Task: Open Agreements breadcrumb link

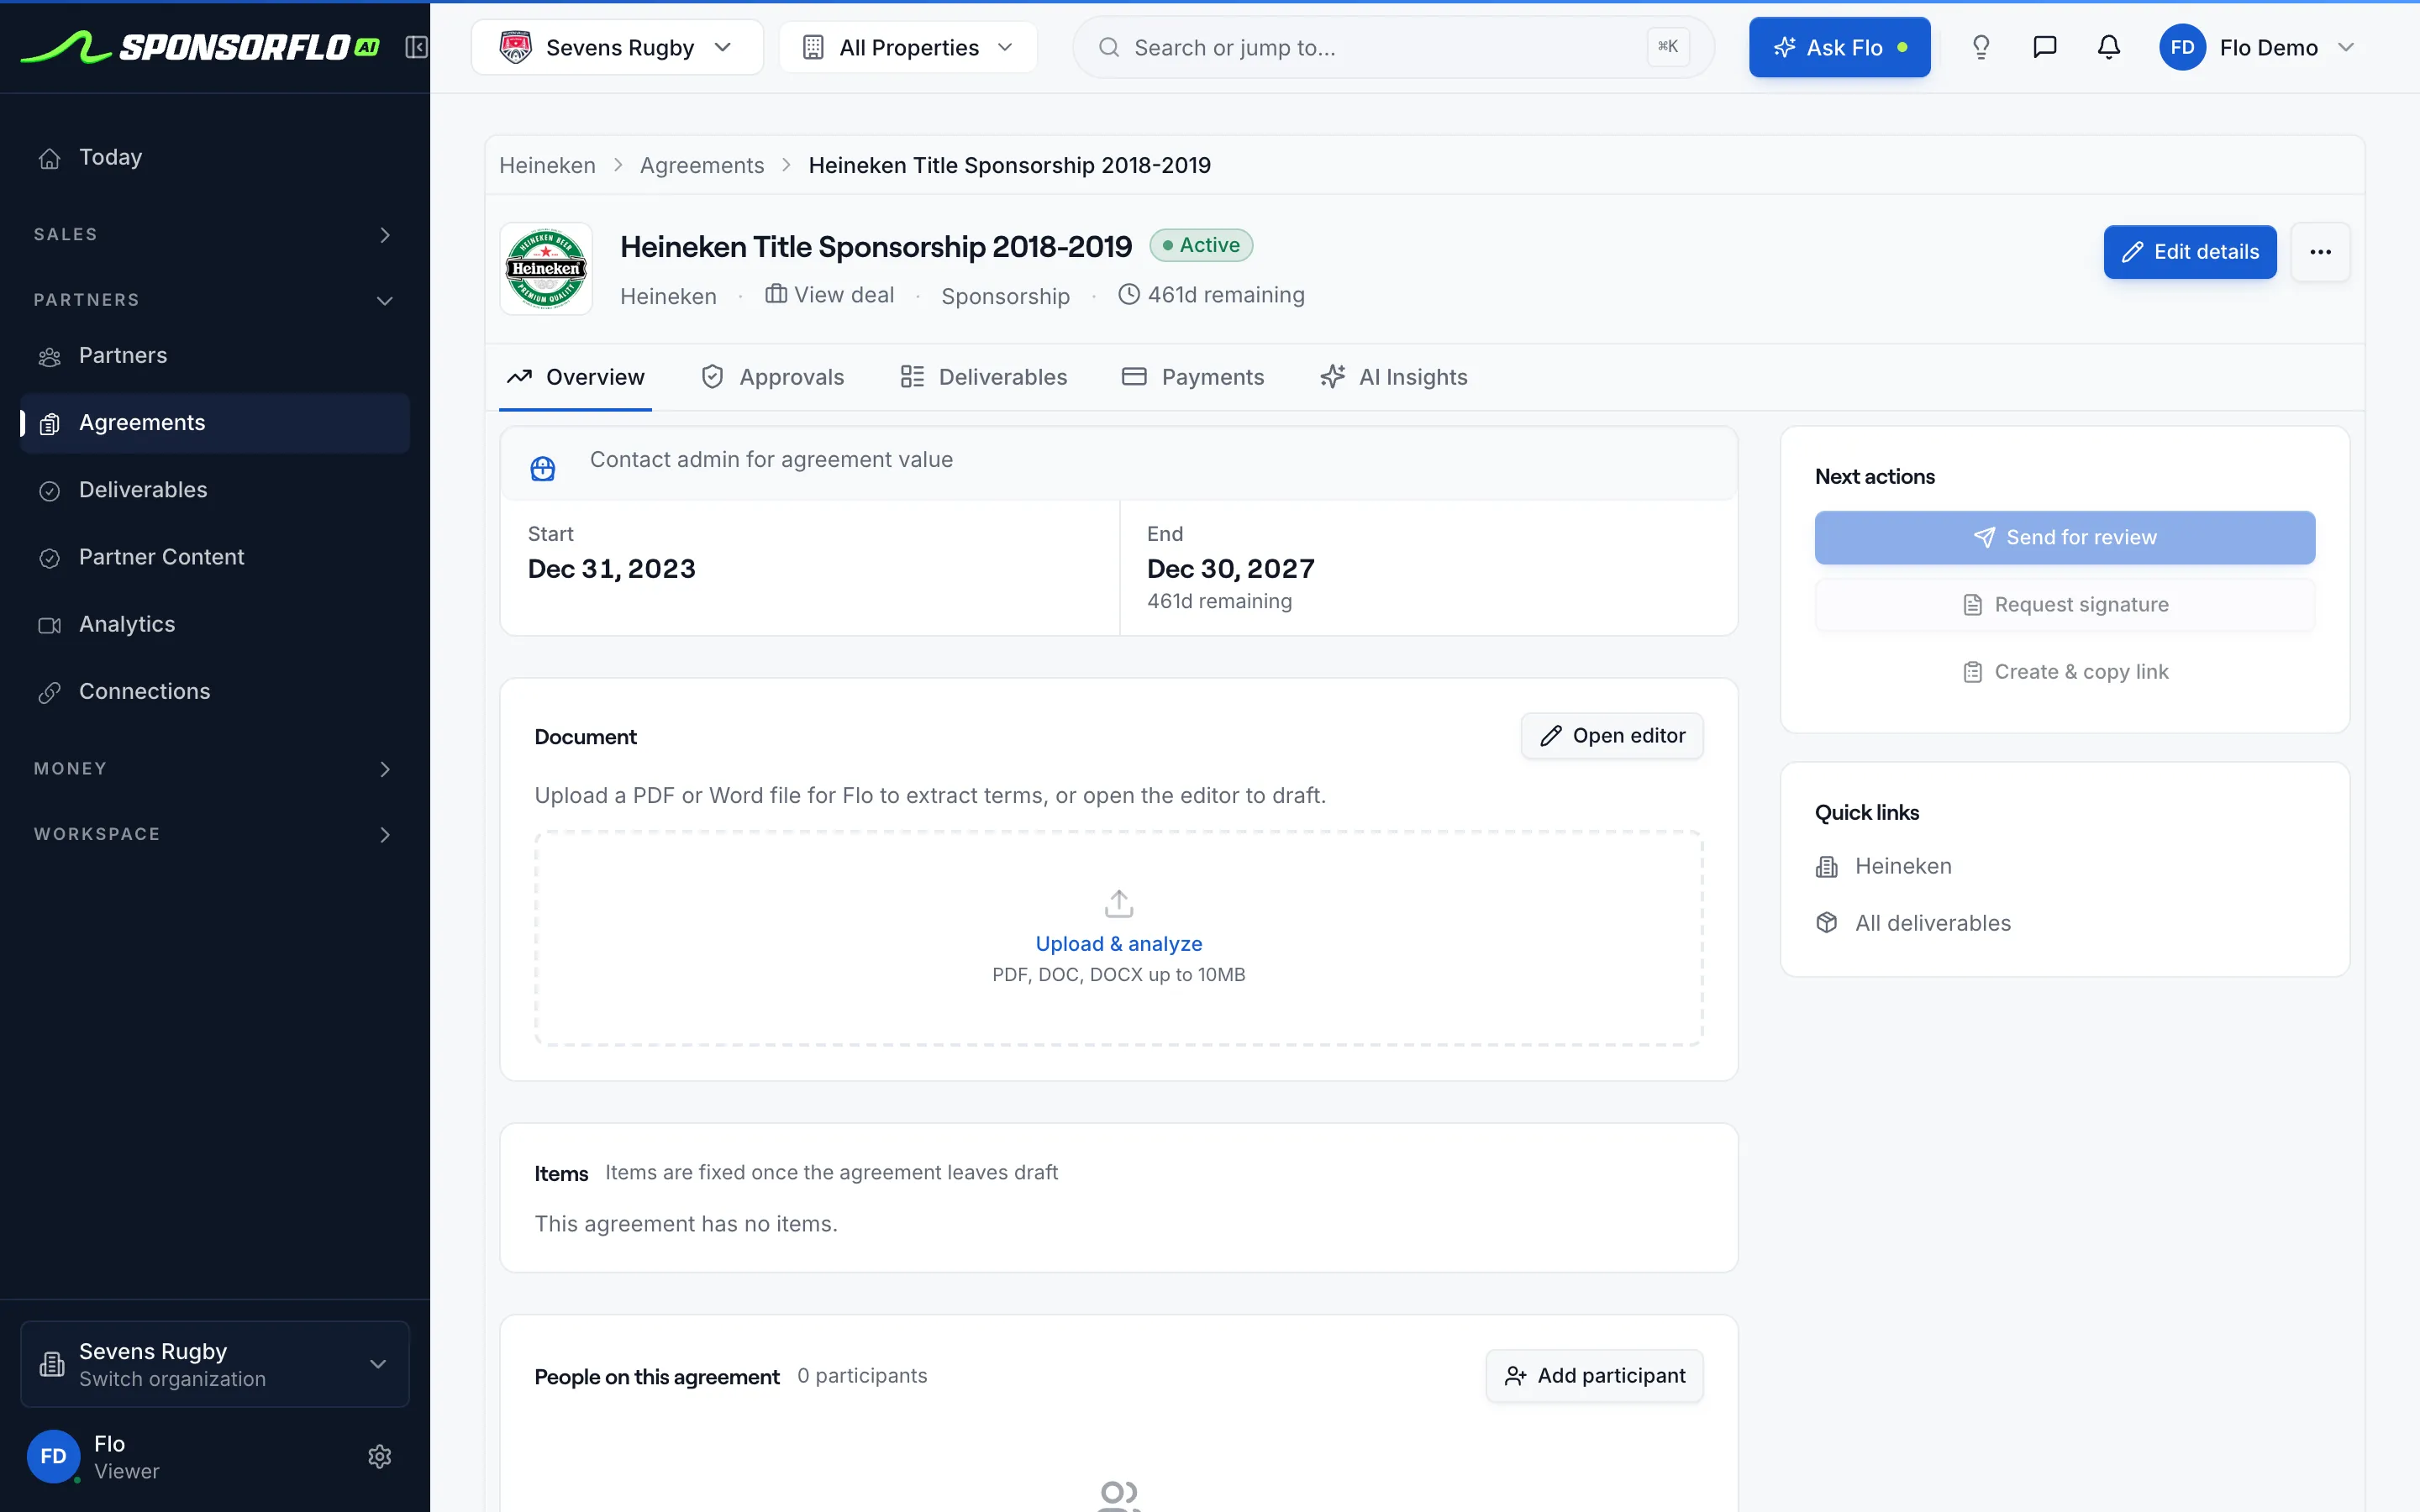Action: tap(702, 165)
